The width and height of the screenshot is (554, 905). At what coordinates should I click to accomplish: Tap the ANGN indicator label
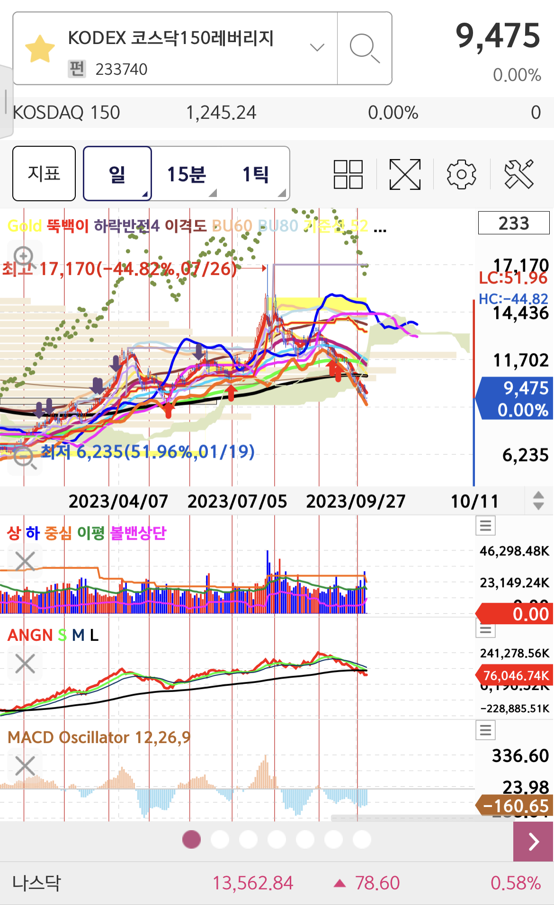(30, 635)
